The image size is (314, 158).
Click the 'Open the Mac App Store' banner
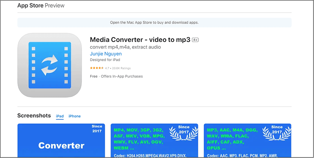(154, 22)
